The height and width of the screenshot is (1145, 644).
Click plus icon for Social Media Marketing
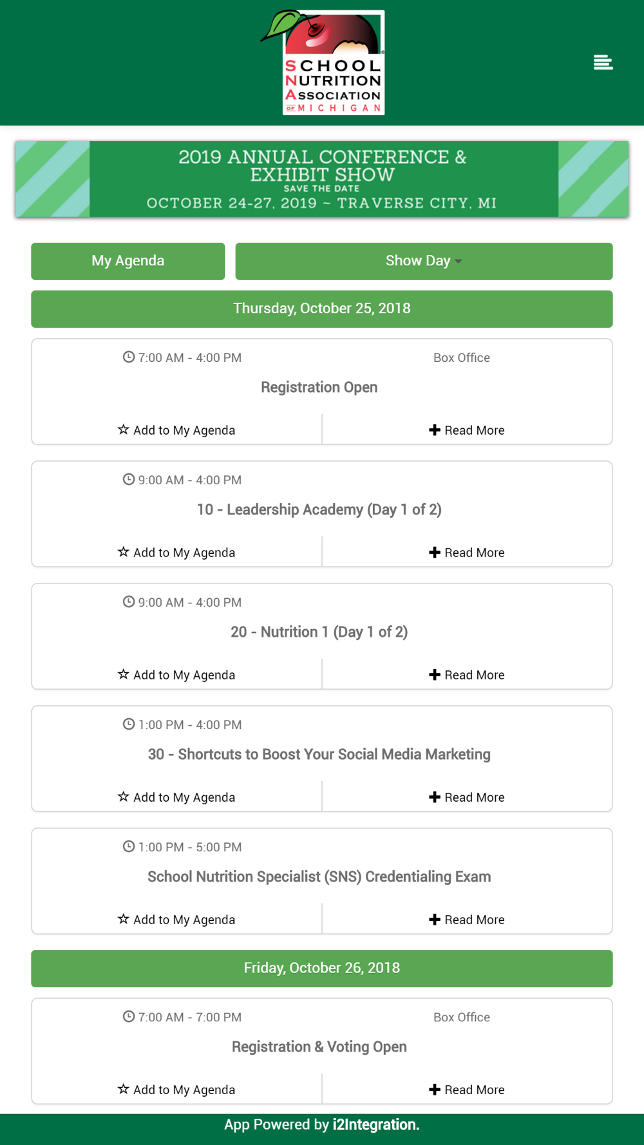(435, 797)
